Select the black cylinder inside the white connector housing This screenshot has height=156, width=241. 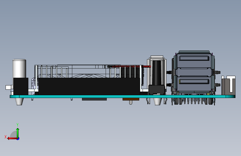[156, 73]
